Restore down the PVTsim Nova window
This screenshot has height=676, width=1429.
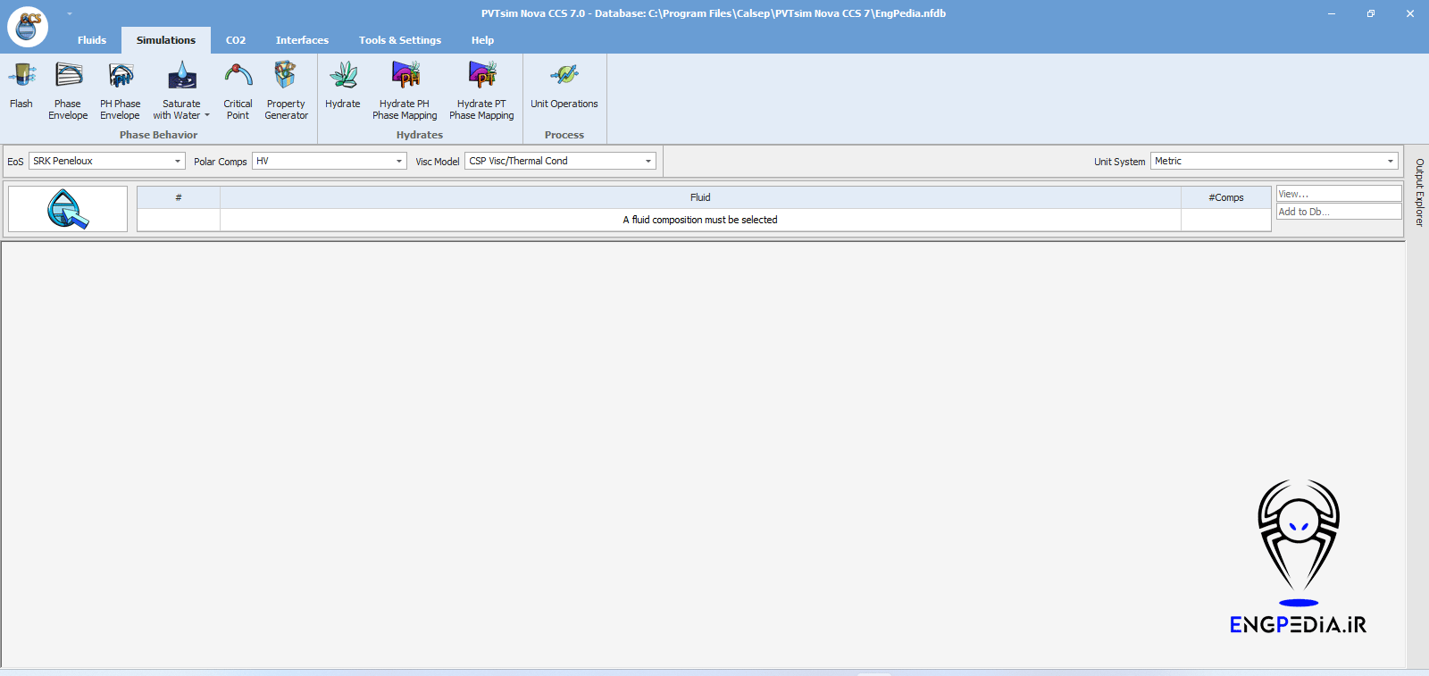coord(1371,13)
